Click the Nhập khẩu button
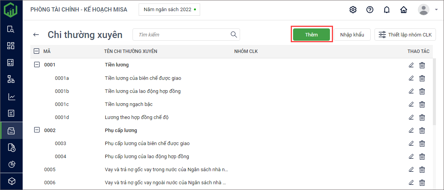 click(x=352, y=35)
